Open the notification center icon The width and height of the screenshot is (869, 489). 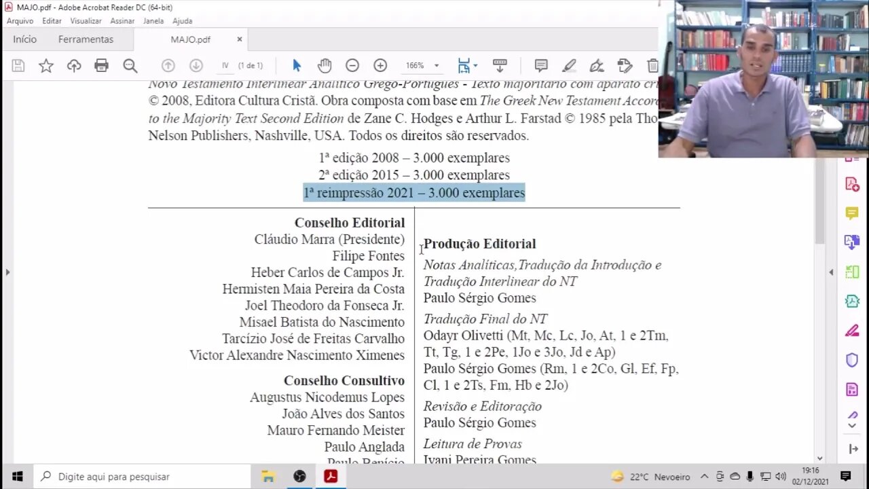pos(845,476)
